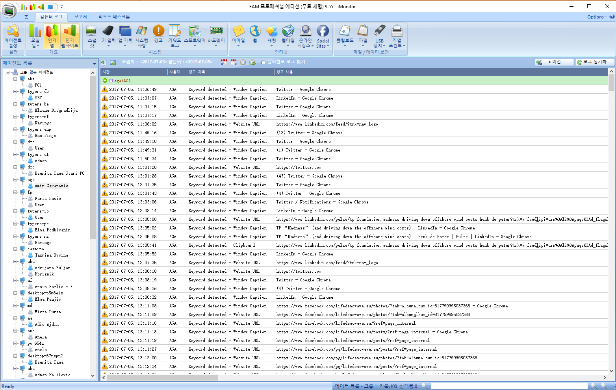Viewport: 616px width, 390px height.
Task: Select agent Amir Garanovic in tree
Action: [51, 186]
